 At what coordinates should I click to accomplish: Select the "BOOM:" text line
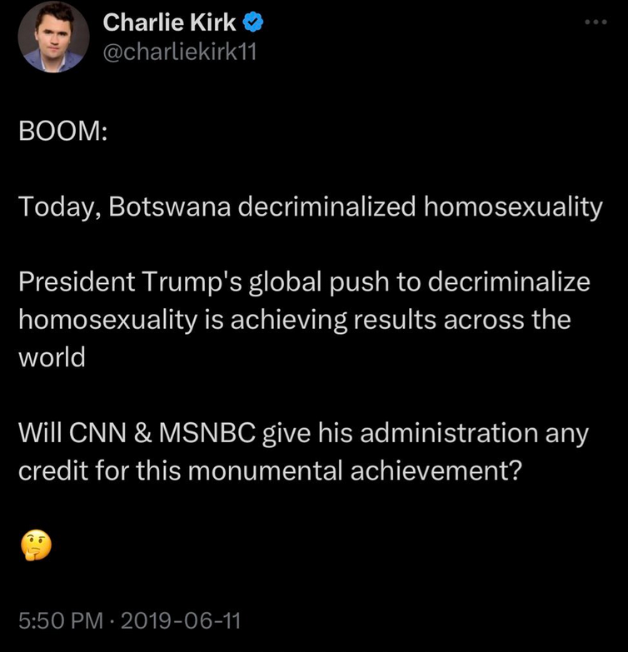pos(62,131)
